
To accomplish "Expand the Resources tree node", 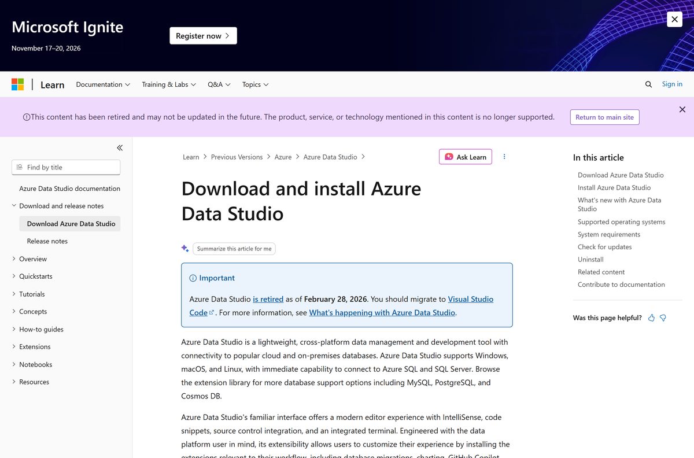I will point(14,382).
